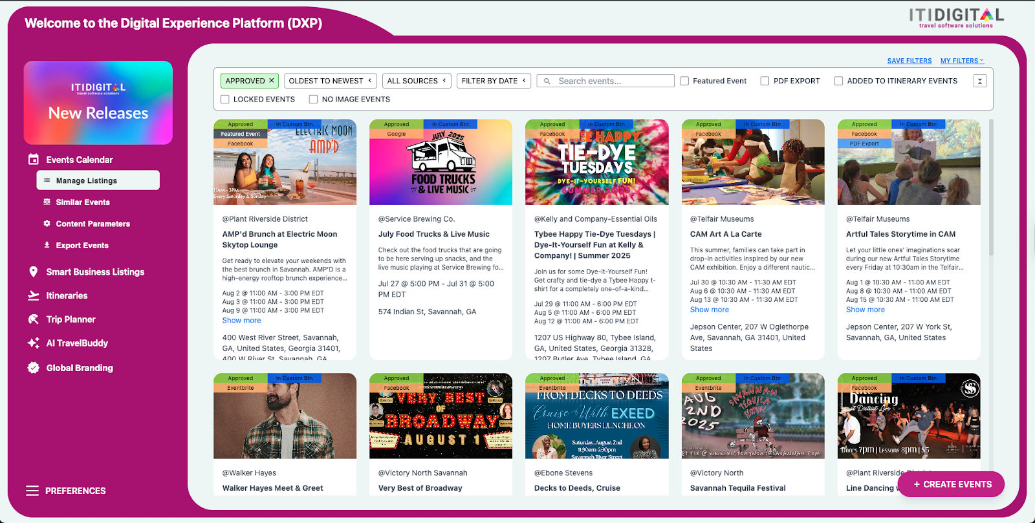Open Smart Business Listings section

pyautogui.click(x=95, y=272)
